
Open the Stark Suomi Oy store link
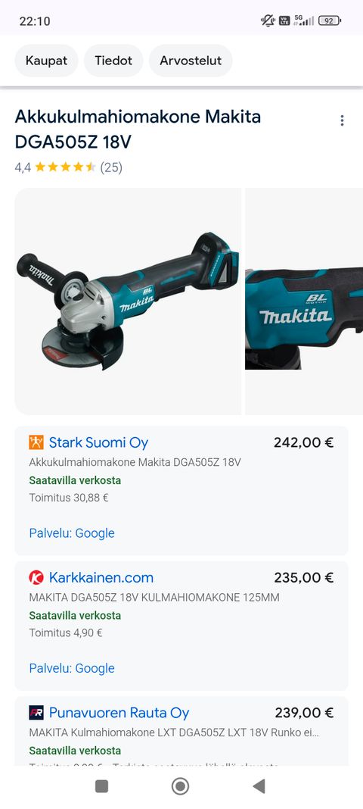[x=98, y=442]
